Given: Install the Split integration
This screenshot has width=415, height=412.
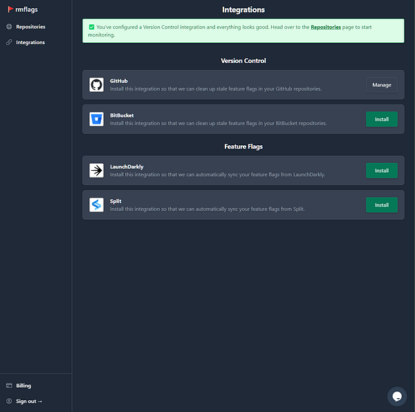Looking at the screenshot, I should 381,205.
